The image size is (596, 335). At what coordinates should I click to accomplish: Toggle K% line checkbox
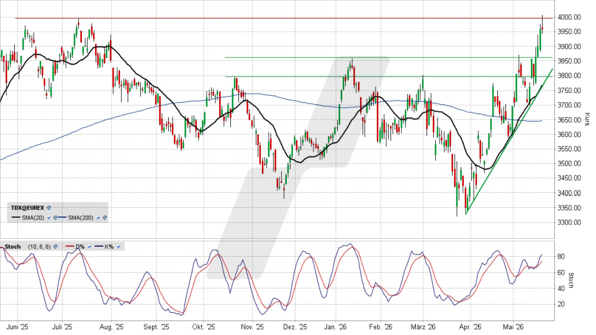click(x=118, y=246)
